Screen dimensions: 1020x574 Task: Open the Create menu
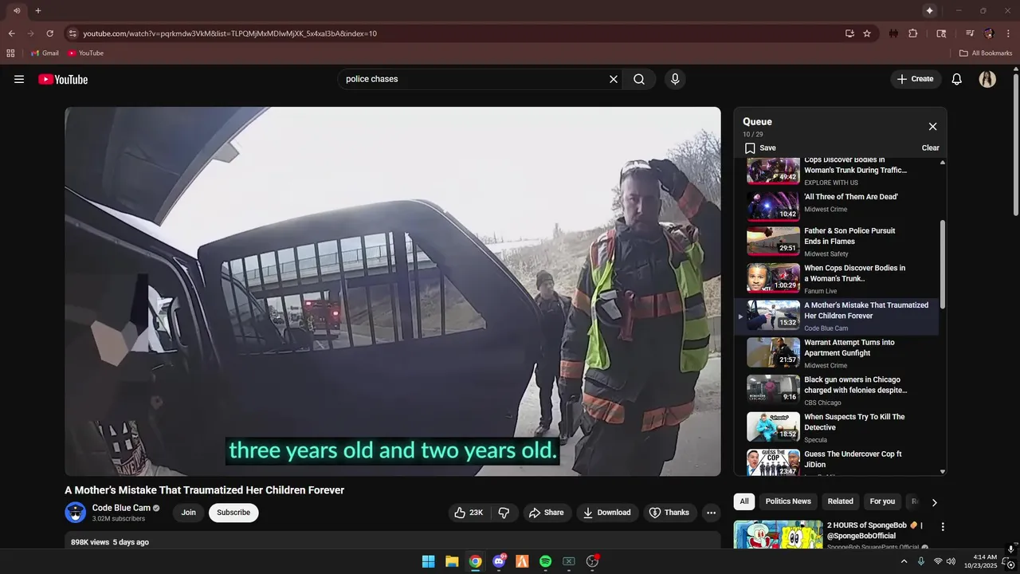[x=916, y=79]
